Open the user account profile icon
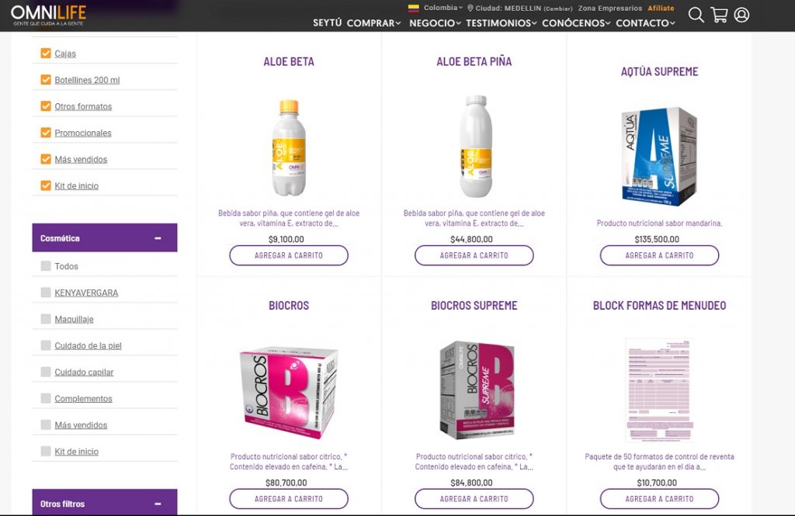The width and height of the screenshot is (795, 516). click(741, 15)
